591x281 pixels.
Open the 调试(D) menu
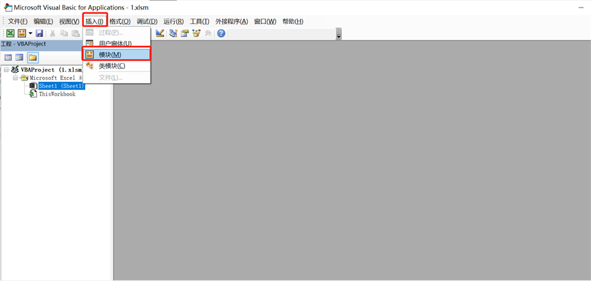(147, 21)
